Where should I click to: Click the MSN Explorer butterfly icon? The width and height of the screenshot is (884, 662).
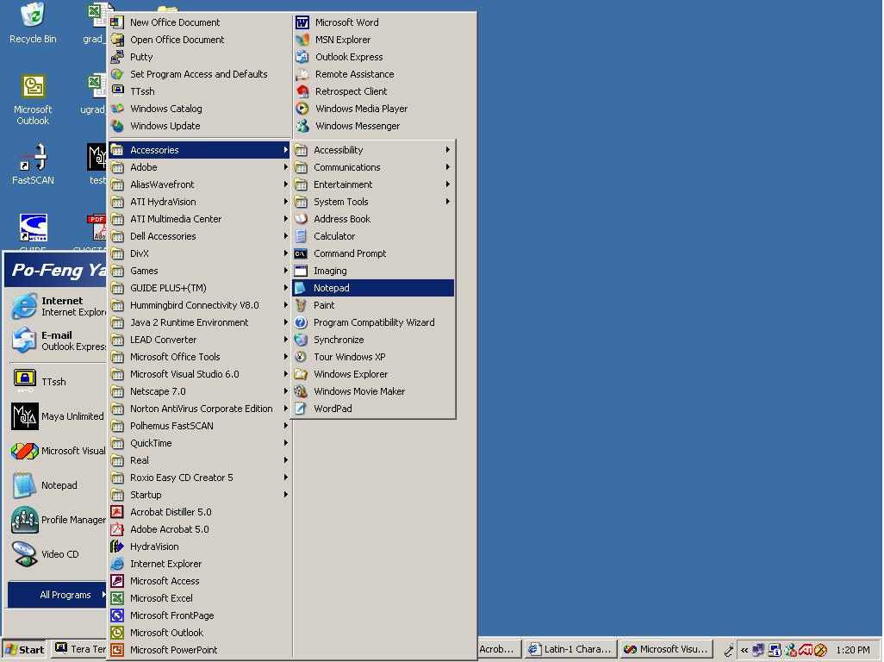pyautogui.click(x=302, y=40)
